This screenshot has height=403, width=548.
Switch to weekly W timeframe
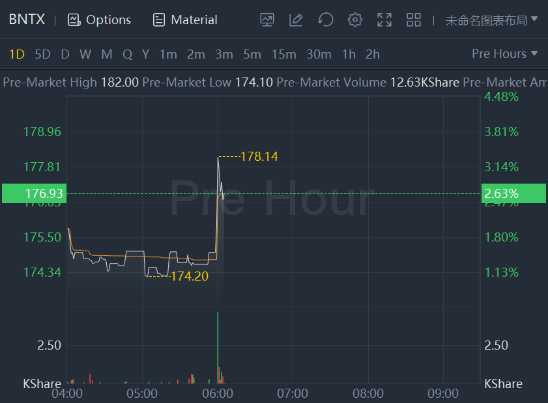pos(85,54)
